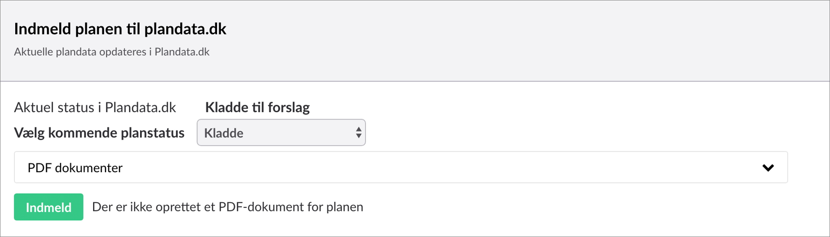830x237 pixels.
Task: Click the Aktuel status i Plandata.dk label
Action: pyautogui.click(x=95, y=107)
